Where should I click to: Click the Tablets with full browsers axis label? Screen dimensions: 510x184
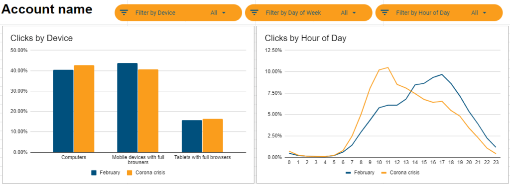[203, 157]
